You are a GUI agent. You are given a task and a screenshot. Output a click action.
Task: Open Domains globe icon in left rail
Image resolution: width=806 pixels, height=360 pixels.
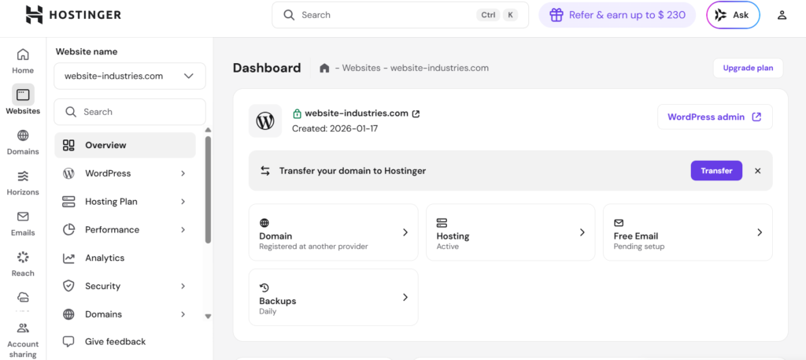[23, 141]
